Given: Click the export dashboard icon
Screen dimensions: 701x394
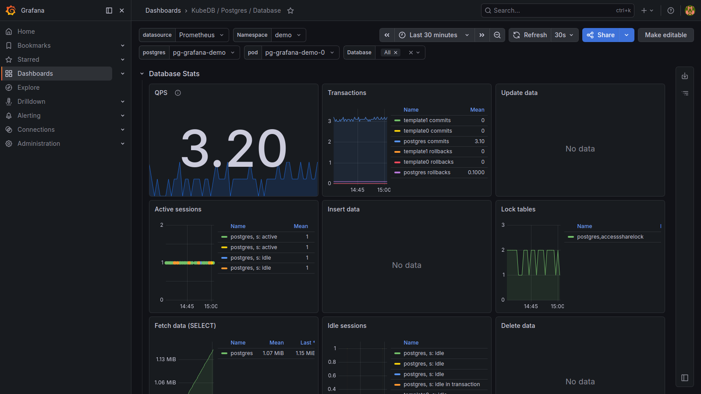Looking at the screenshot, I should 685,76.
